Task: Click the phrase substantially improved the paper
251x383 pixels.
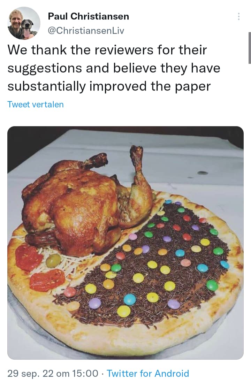Action: [x=109, y=86]
